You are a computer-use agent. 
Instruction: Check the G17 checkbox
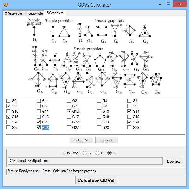point(69,117)
